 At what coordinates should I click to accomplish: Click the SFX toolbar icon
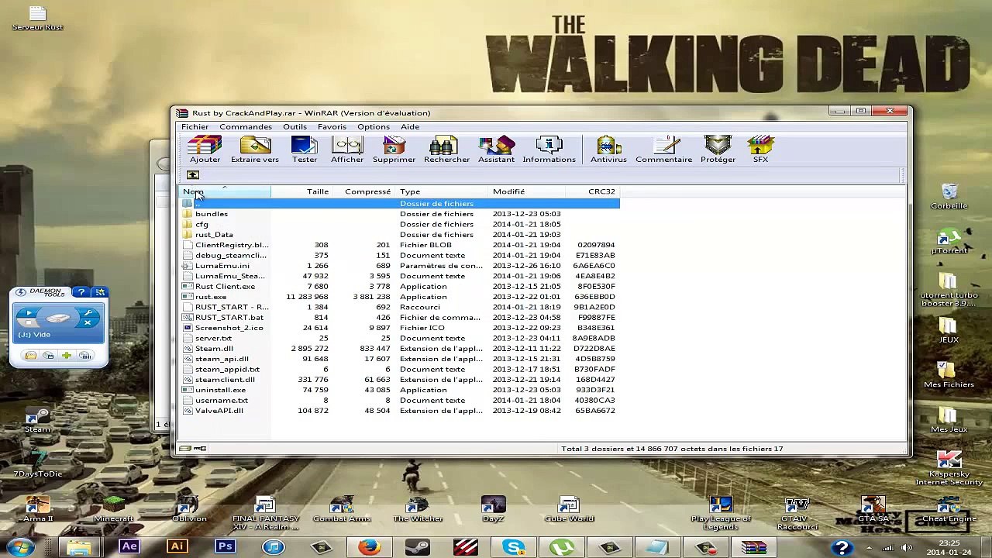(x=760, y=149)
